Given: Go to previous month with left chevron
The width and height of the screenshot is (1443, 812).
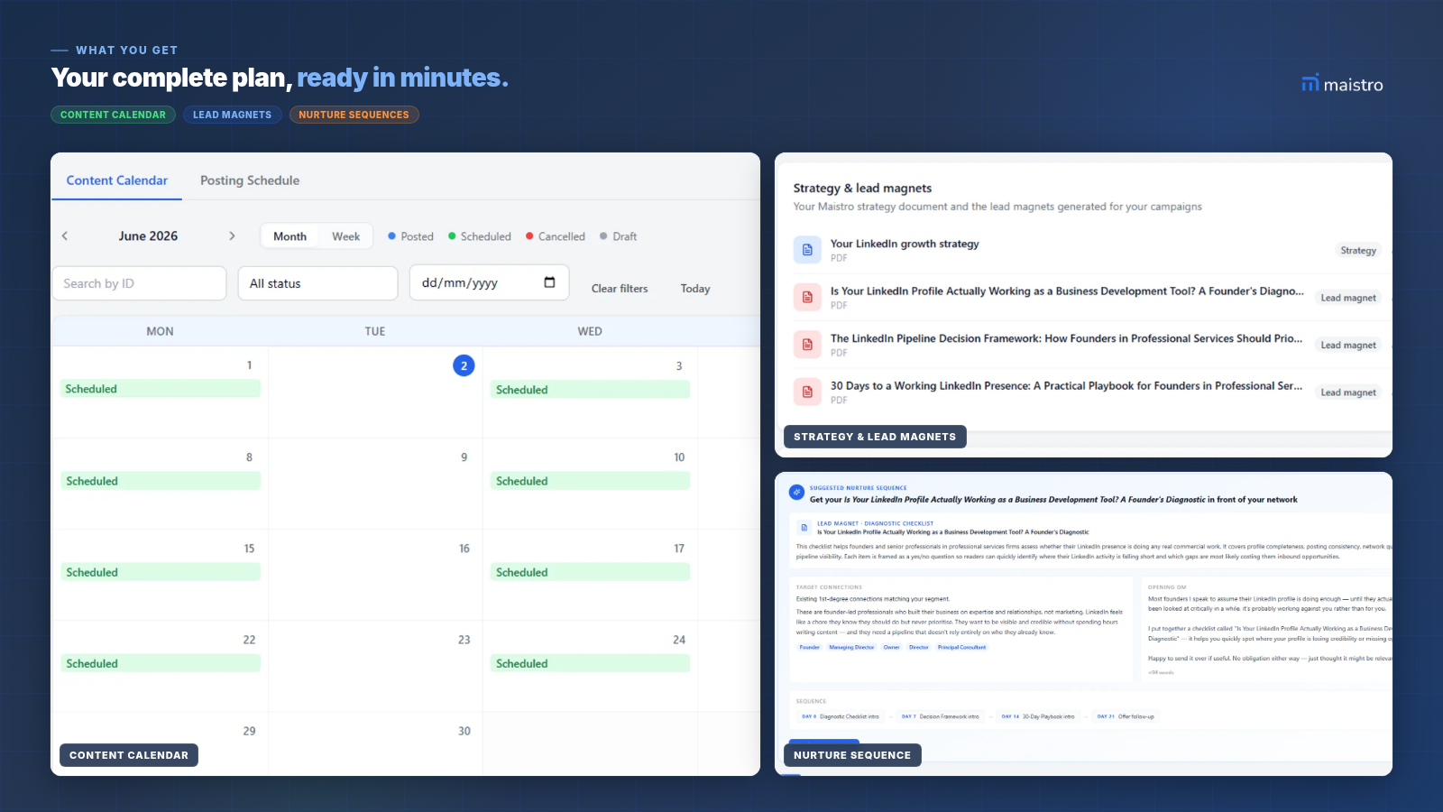Looking at the screenshot, I should (65, 235).
